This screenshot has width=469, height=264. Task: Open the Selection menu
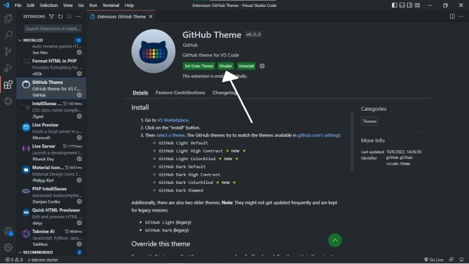tap(49, 5)
